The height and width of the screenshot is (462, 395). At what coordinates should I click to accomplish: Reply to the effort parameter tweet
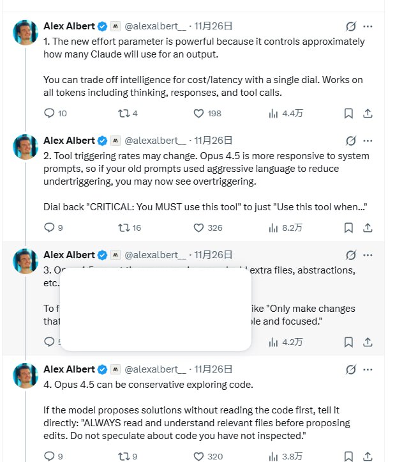pos(50,113)
